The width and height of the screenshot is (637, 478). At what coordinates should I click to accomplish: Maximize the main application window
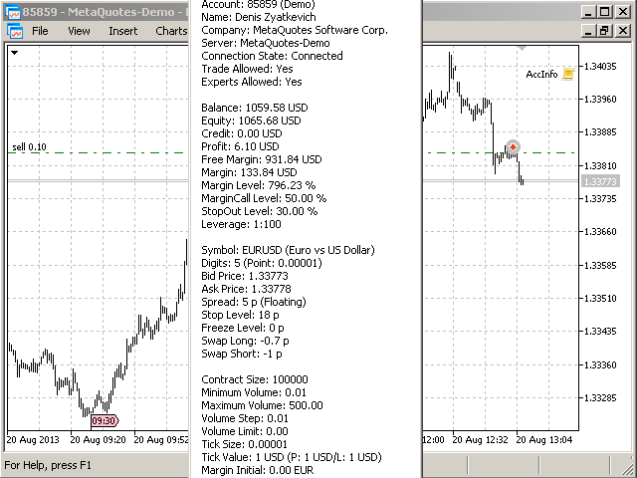(604, 12)
